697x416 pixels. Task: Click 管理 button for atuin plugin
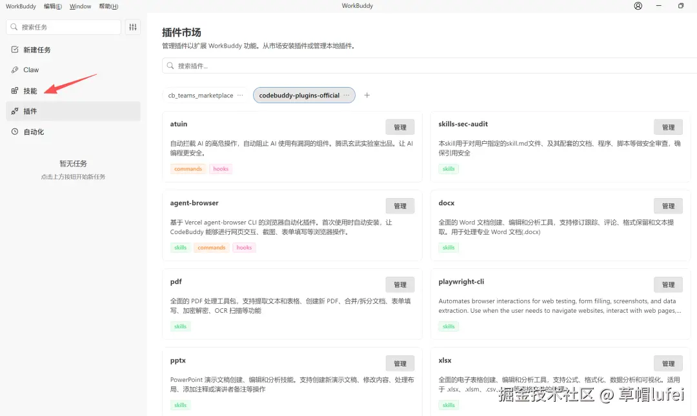click(x=400, y=127)
